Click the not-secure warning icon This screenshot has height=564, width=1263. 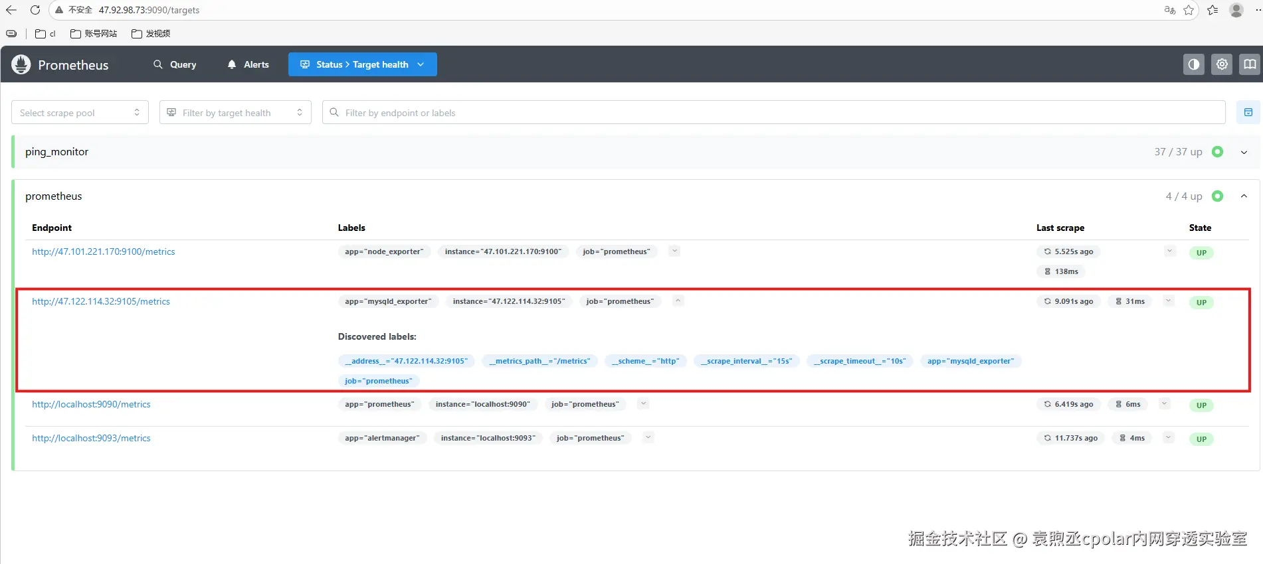point(59,10)
